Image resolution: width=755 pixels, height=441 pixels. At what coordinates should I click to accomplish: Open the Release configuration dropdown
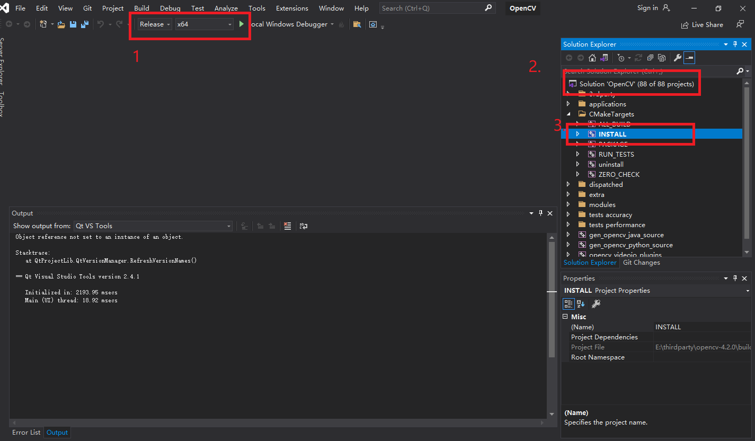[x=155, y=24]
